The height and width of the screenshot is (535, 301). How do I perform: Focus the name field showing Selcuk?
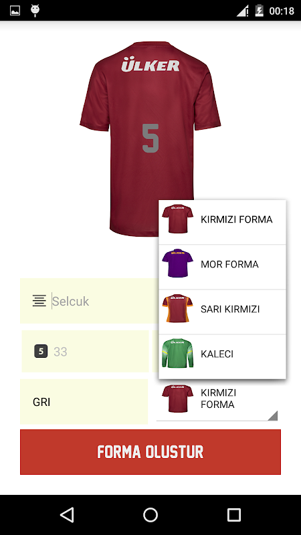click(x=90, y=301)
